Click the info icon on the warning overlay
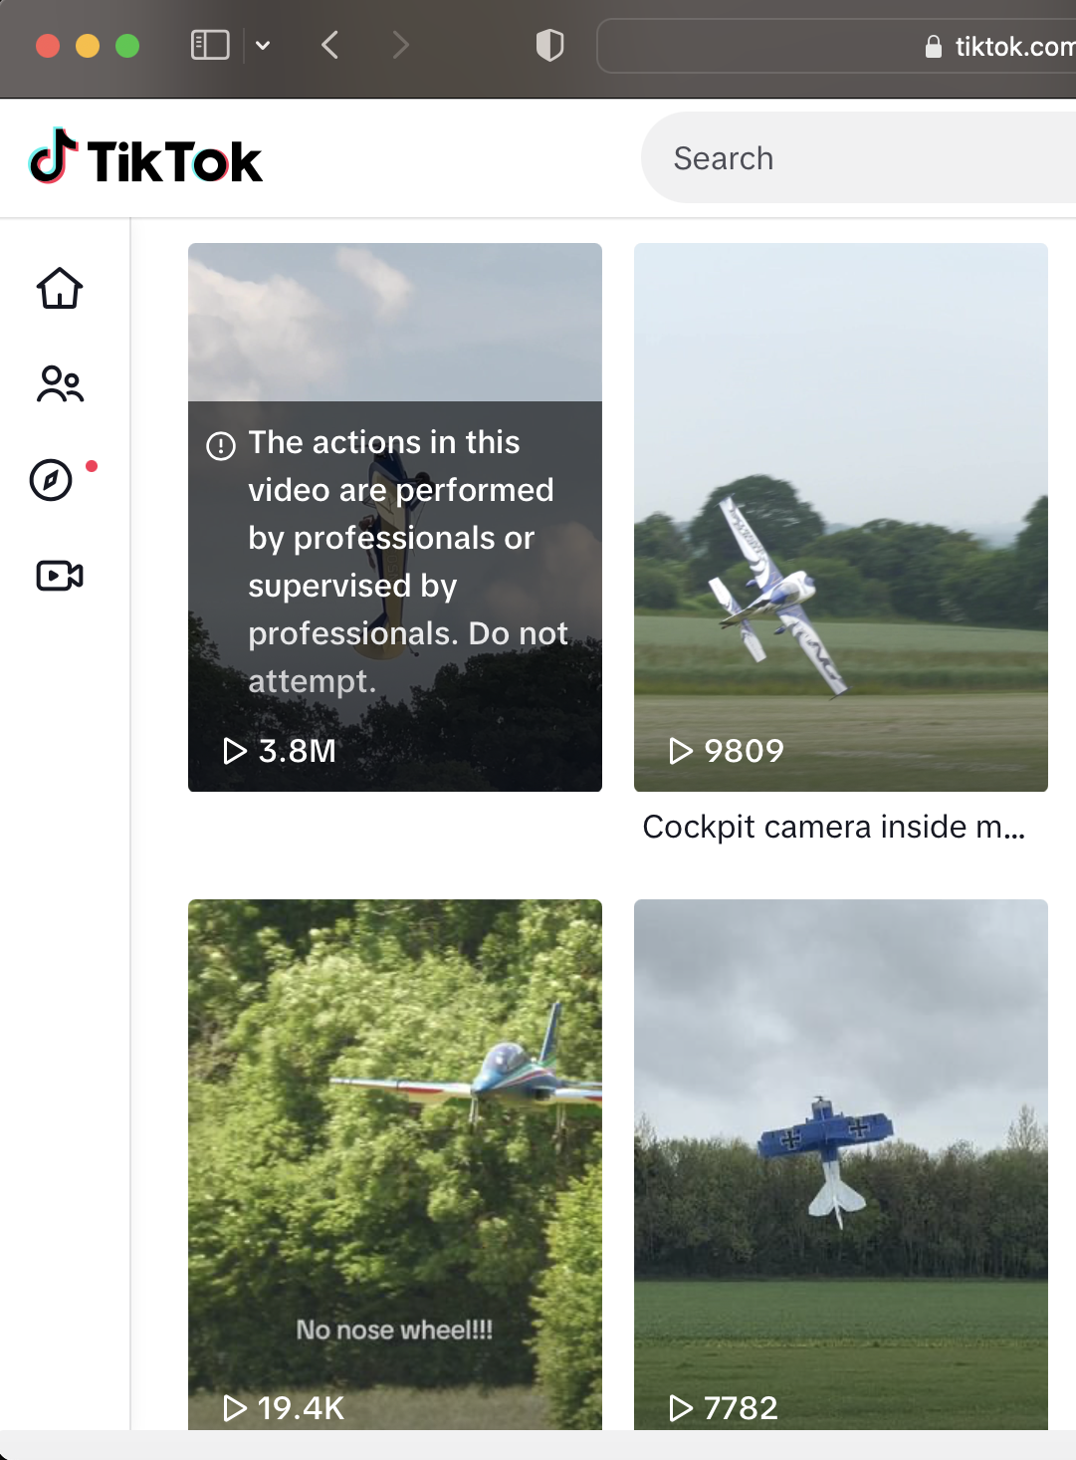 (221, 445)
